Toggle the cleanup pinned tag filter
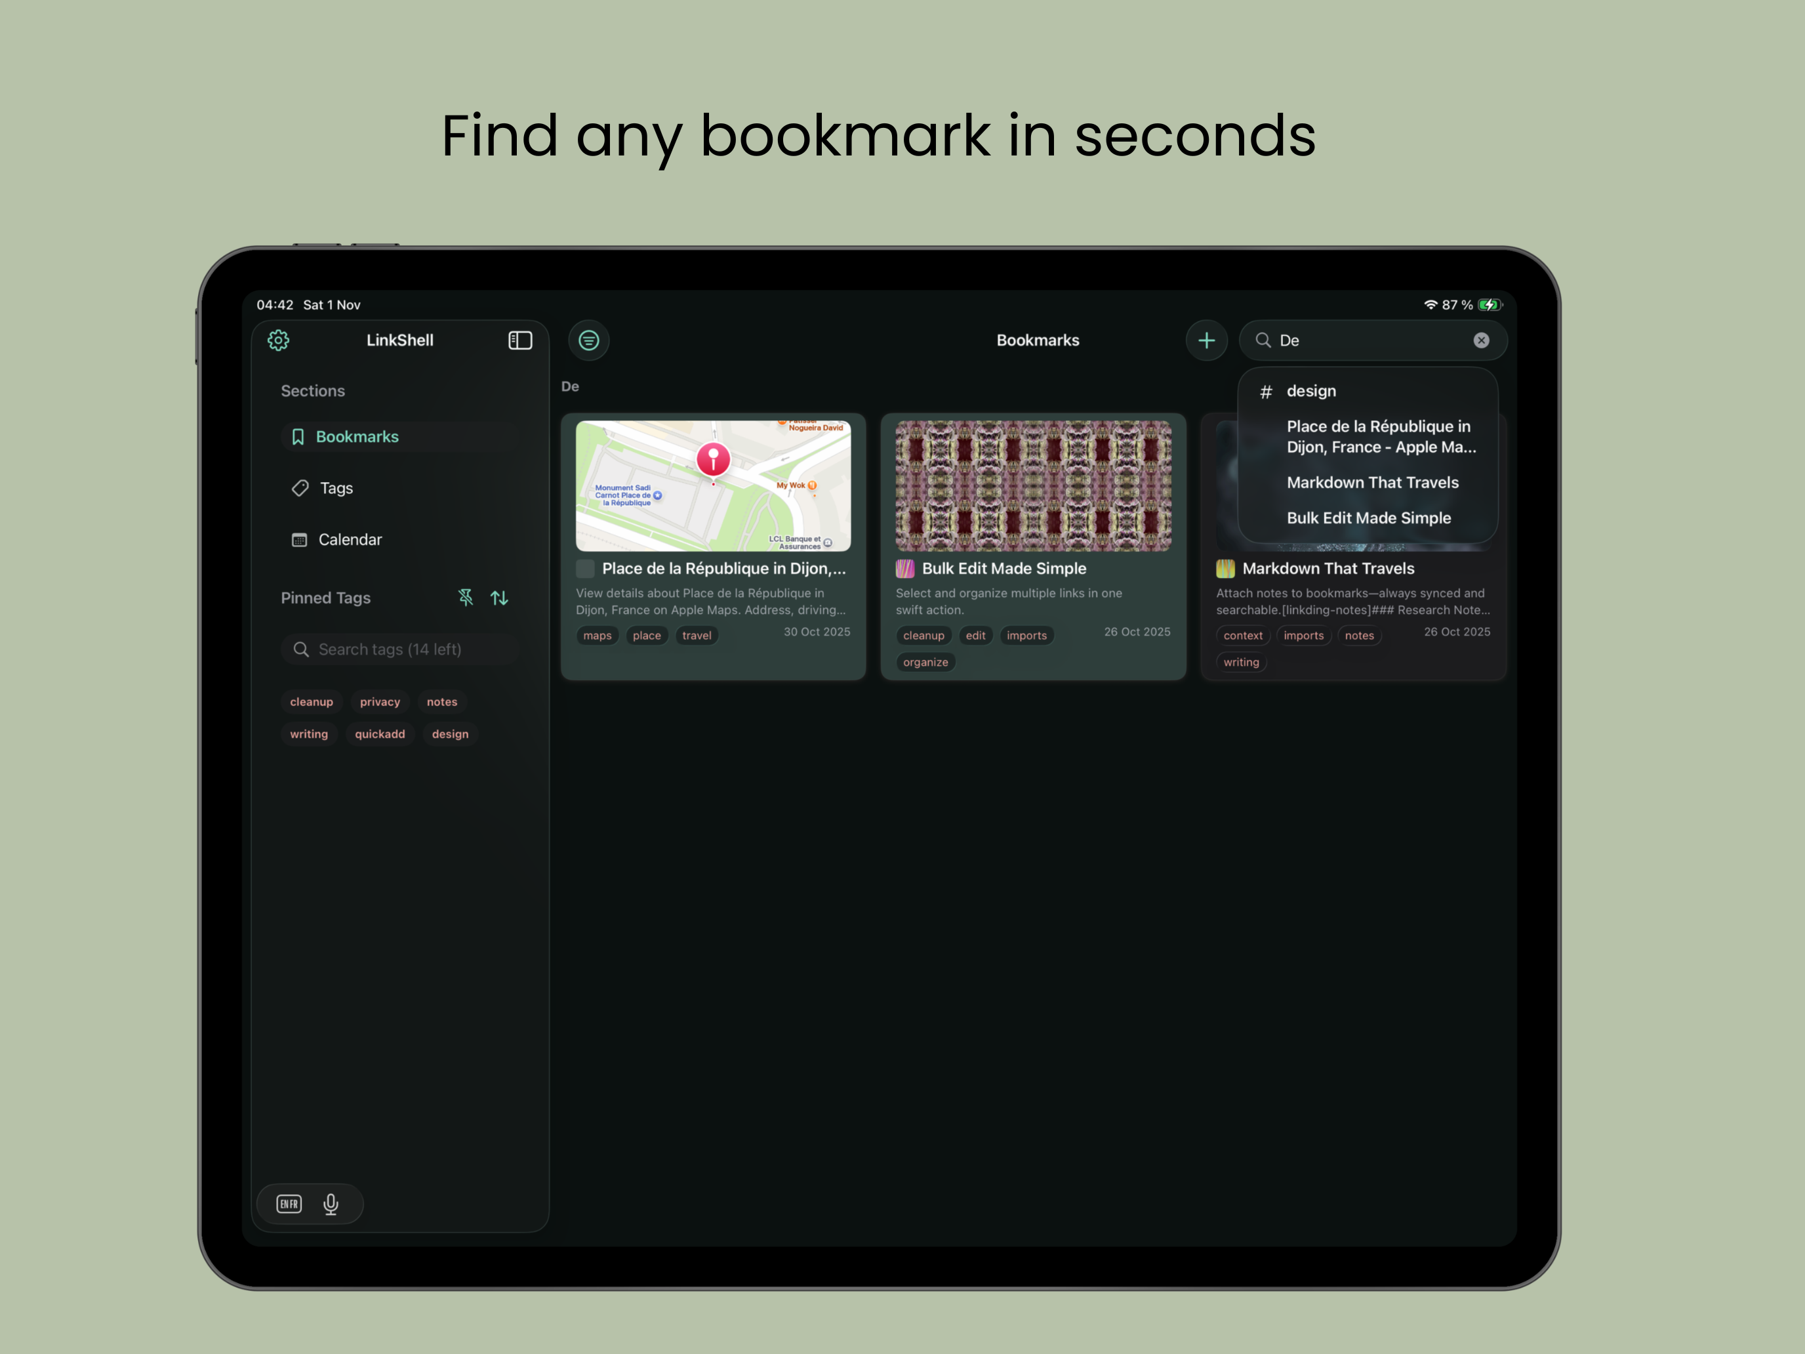This screenshot has width=1805, height=1354. coord(311,701)
